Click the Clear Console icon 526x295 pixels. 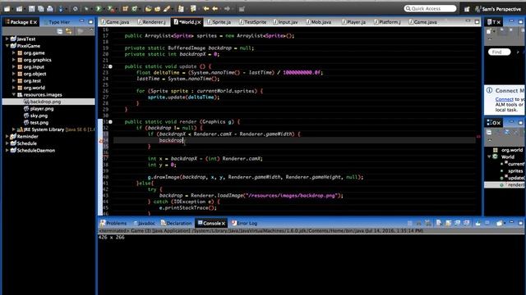[x=439, y=223]
